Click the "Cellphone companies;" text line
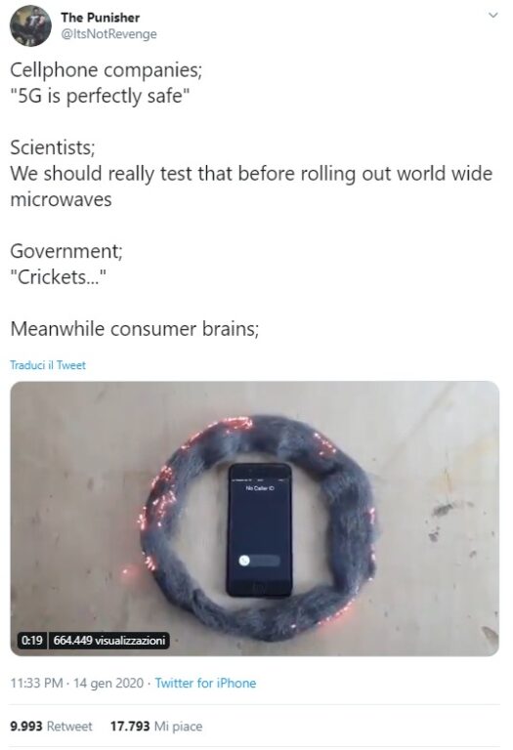The height and width of the screenshot is (750, 513). tap(107, 70)
